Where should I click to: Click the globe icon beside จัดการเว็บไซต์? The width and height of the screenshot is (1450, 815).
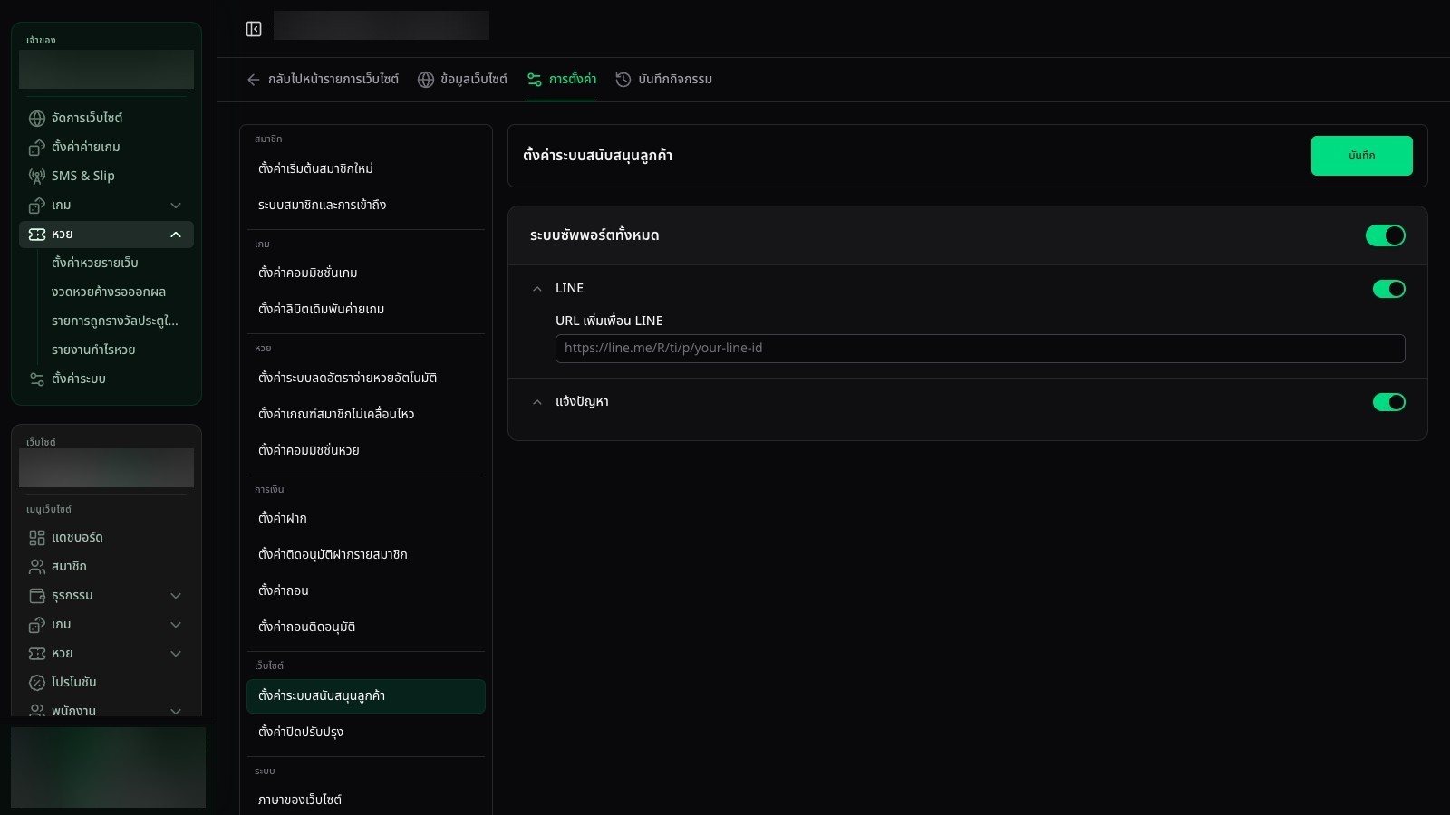(37, 119)
